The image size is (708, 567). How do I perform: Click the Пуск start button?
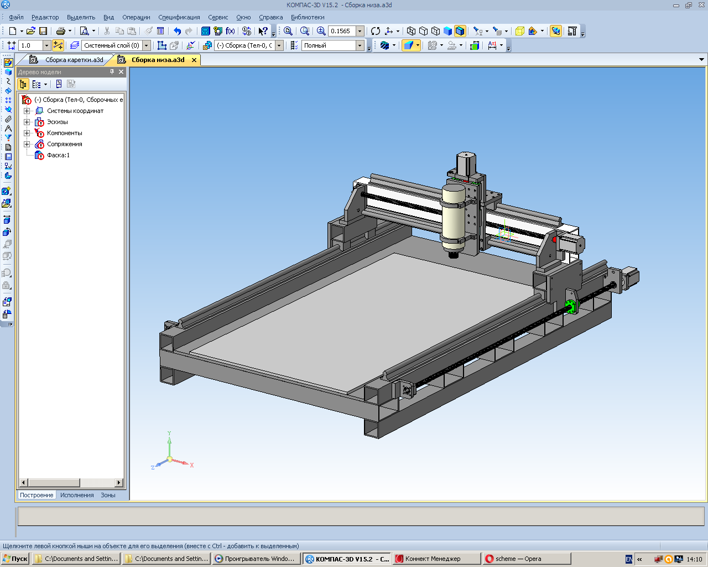click(x=15, y=559)
